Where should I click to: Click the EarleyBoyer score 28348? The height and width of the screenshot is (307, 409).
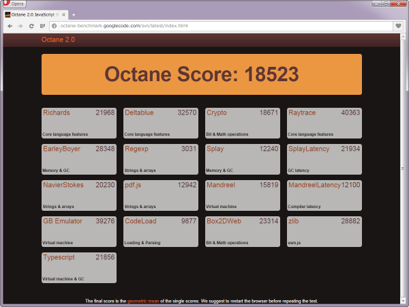click(x=105, y=149)
